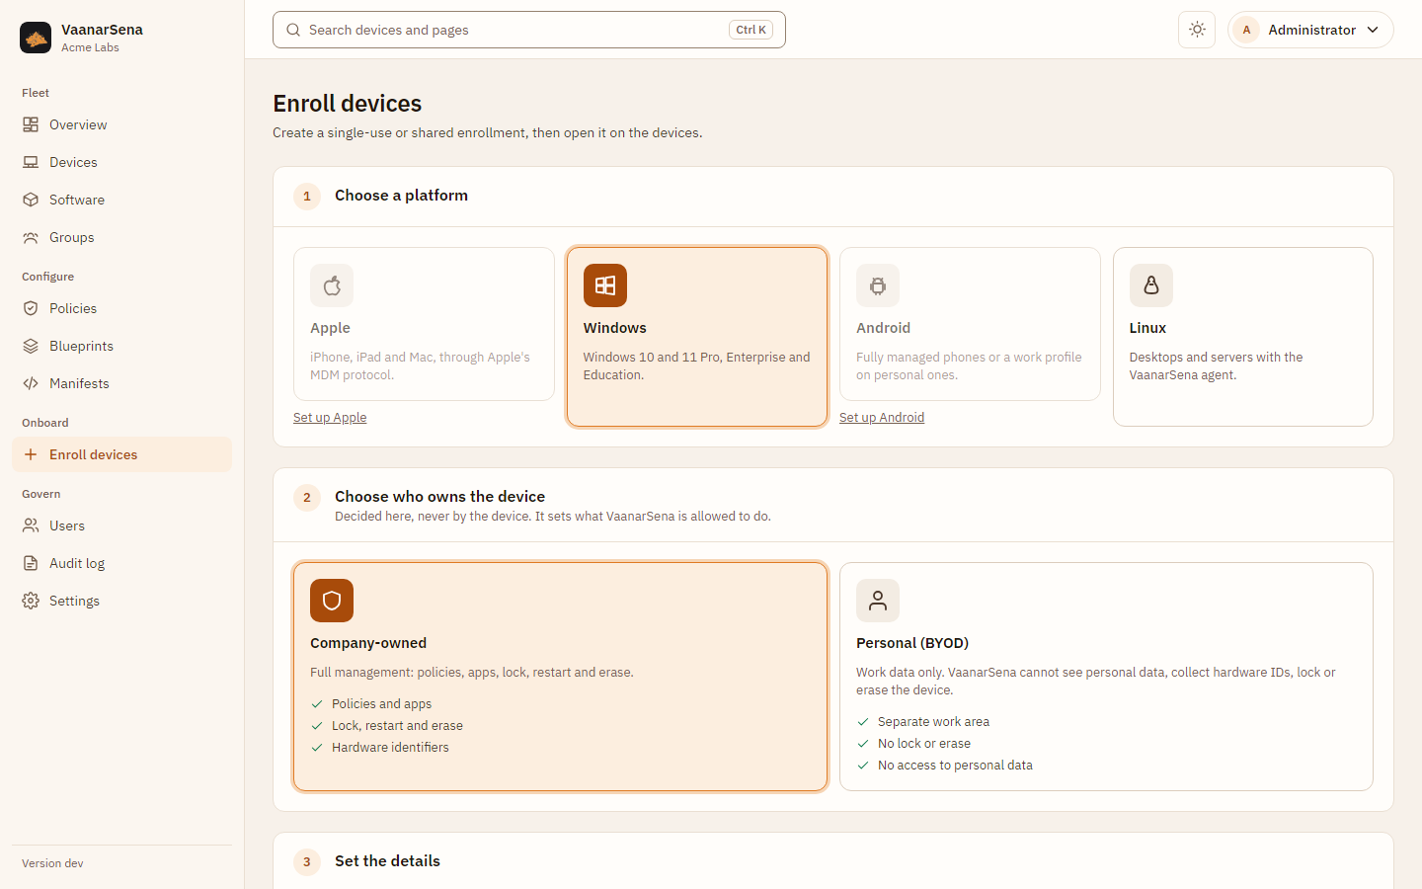Choose the Android platform card
This screenshot has width=1422, height=889.
[x=970, y=324]
